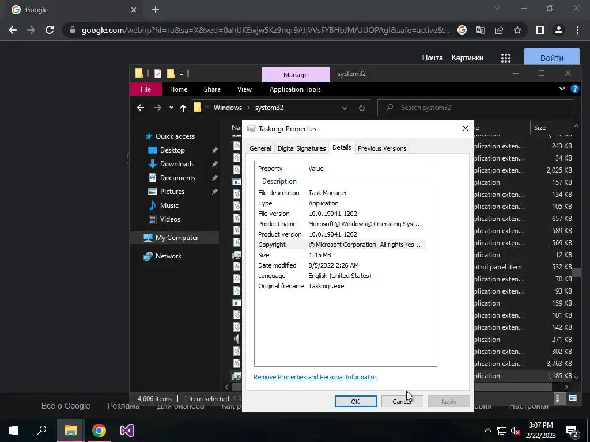Open Music folder in sidebar
The height and width of the screenshot is (442, 590).
[169, 205]
